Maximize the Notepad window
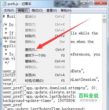 click(x=91, y=3)
